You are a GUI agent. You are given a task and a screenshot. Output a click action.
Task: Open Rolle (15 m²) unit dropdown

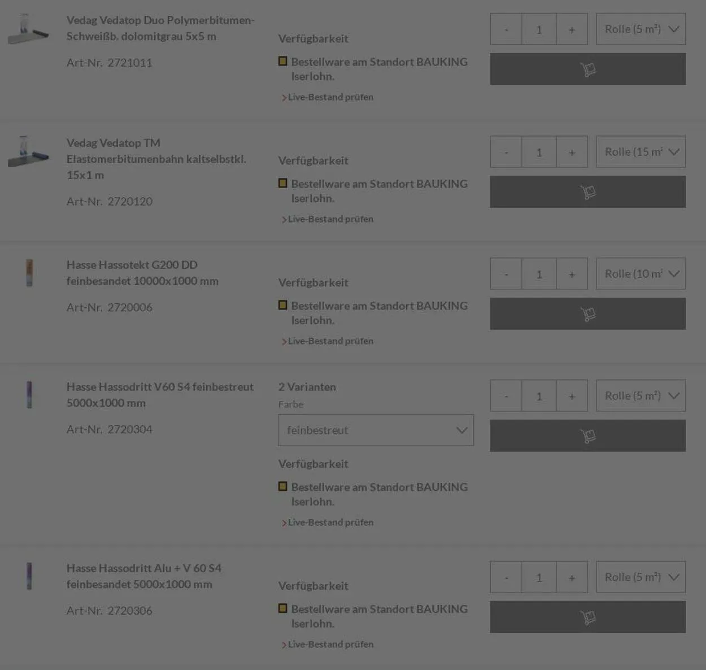pyautogui.click(x=640, y=152)
